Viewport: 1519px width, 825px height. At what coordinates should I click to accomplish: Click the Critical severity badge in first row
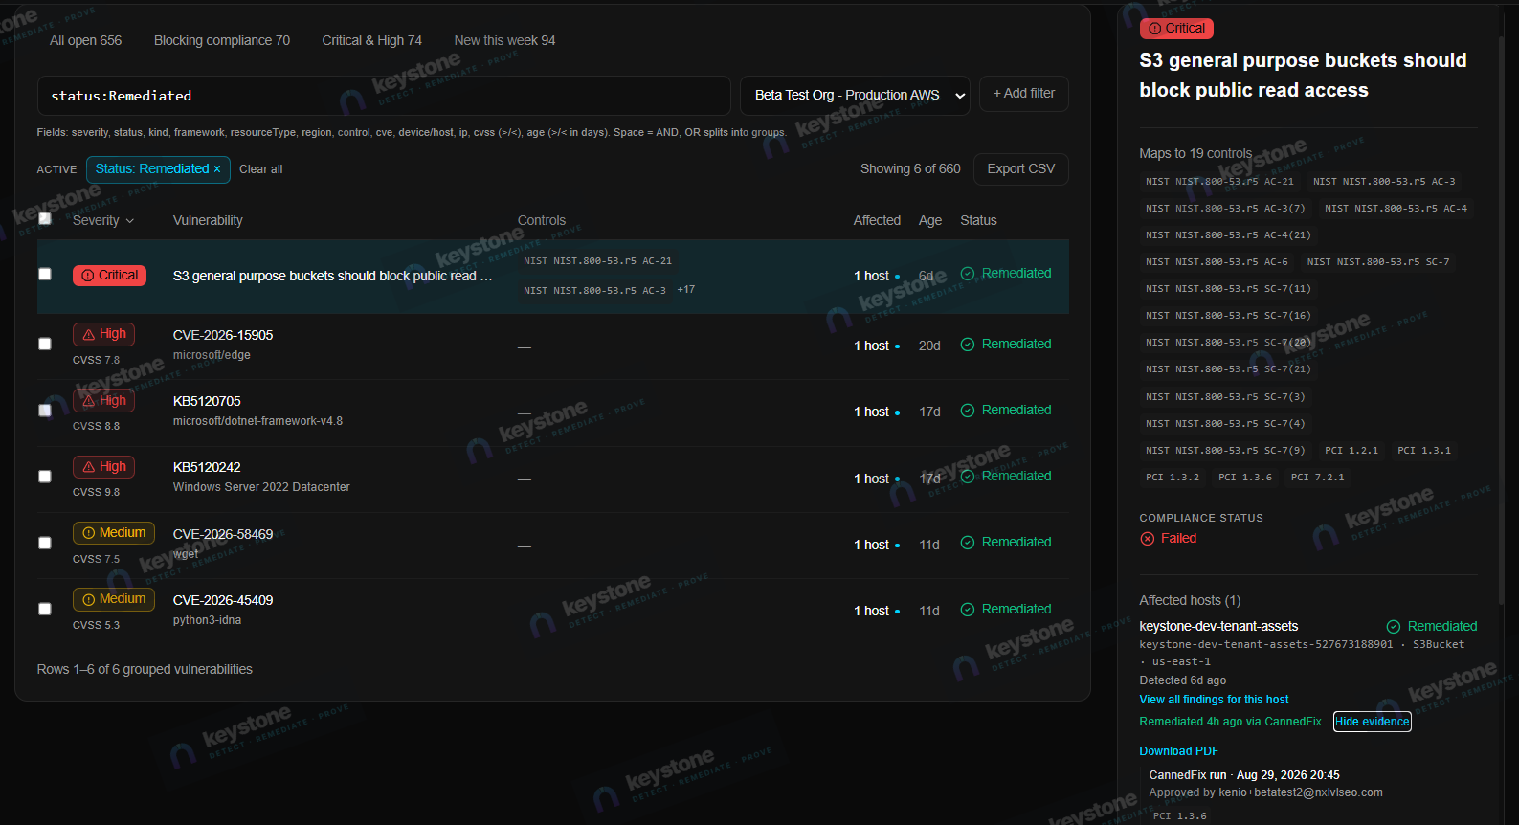109,276
